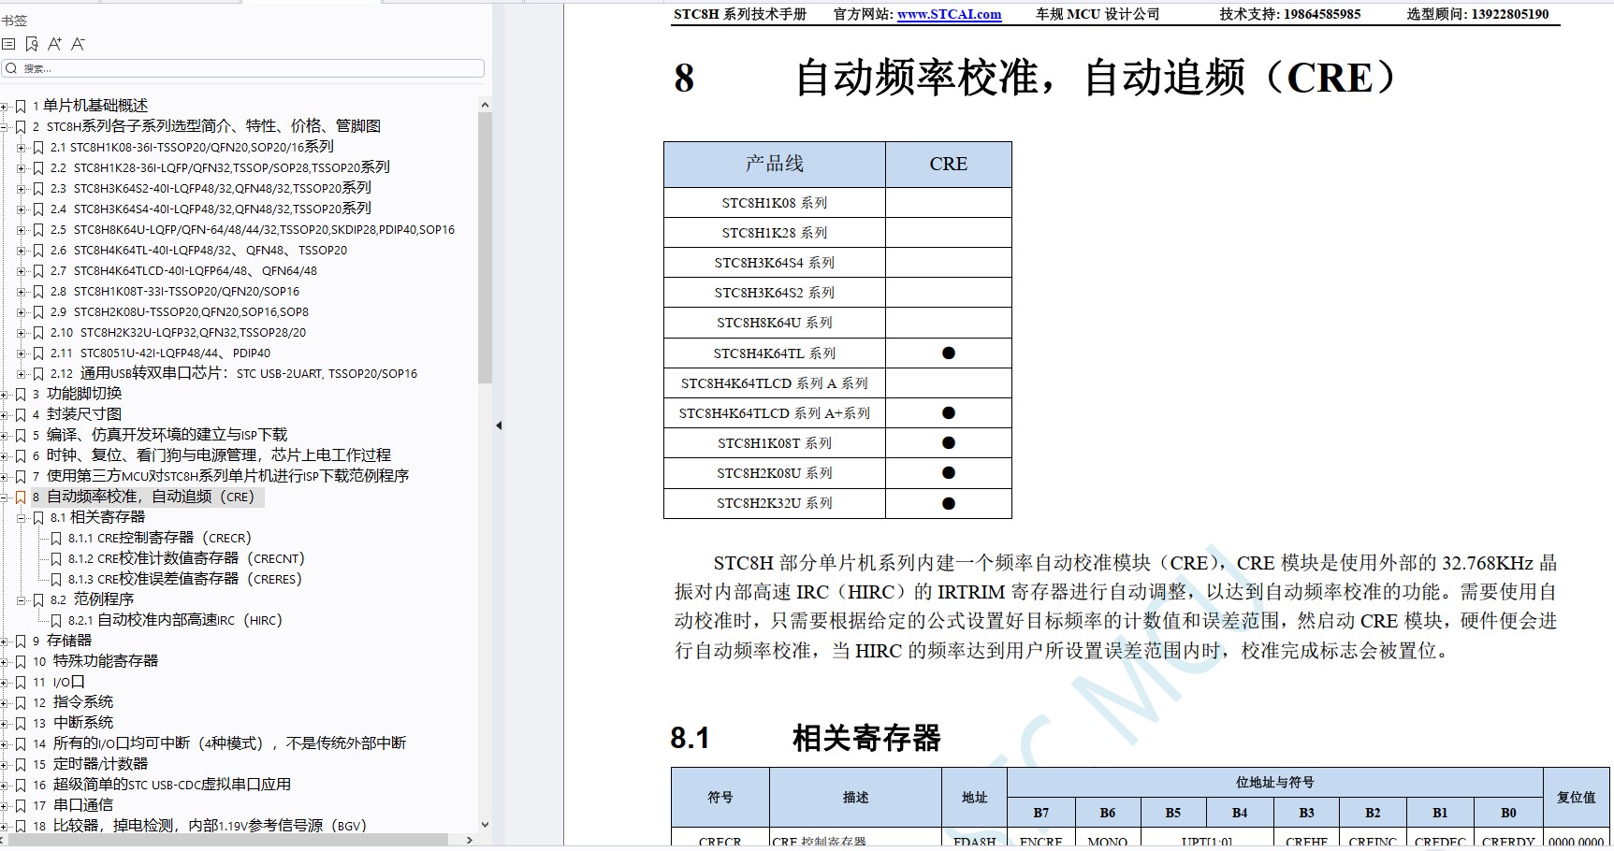This screenshot has width=1614, height=851.
Task: Jump to bookmark 13 中断系统
Action: click(x=73, y=723)
